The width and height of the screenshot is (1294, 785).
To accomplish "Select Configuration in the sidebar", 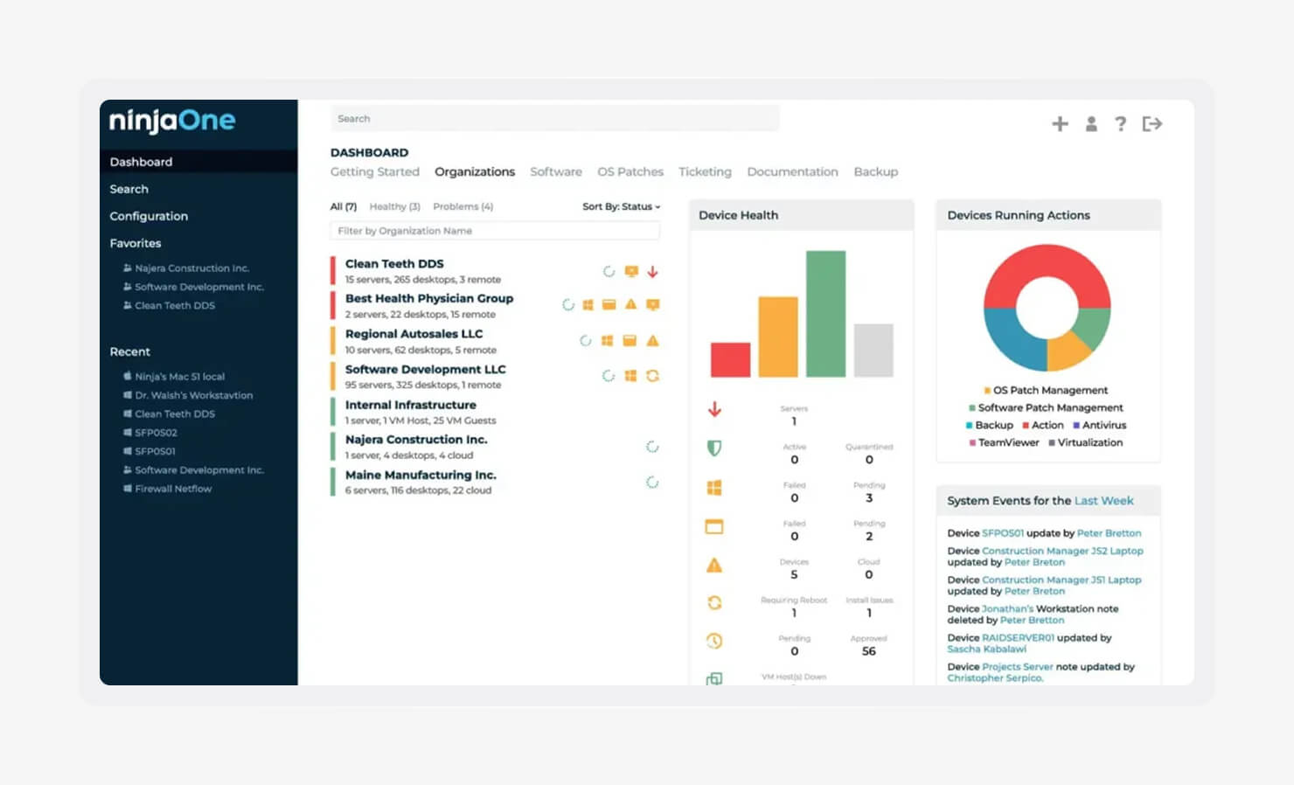I will pos(149,216).
